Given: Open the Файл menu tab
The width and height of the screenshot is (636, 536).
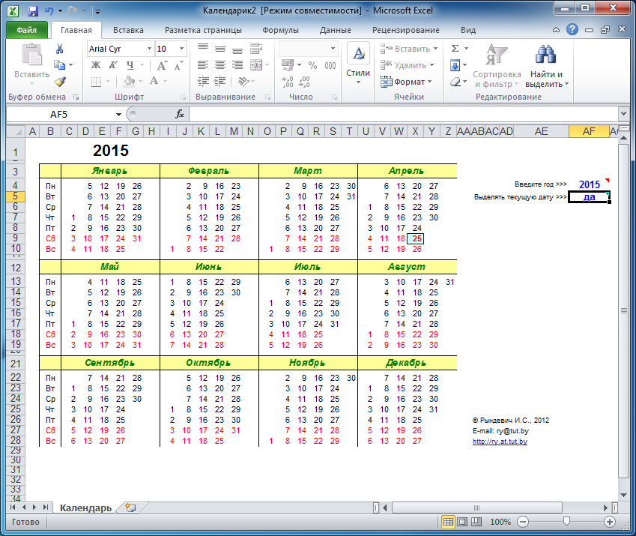Looking at the screenshot, I should click(x=27, y=30).
